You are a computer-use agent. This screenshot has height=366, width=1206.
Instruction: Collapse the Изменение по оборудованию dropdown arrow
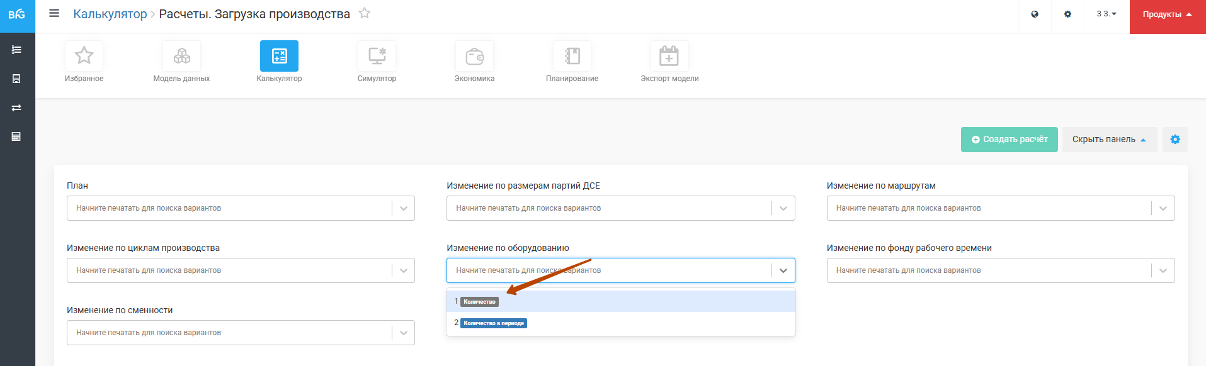[783, 270]
